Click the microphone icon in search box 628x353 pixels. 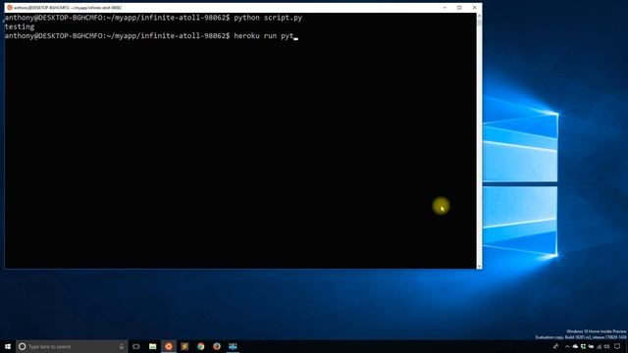tap(122, 346)
